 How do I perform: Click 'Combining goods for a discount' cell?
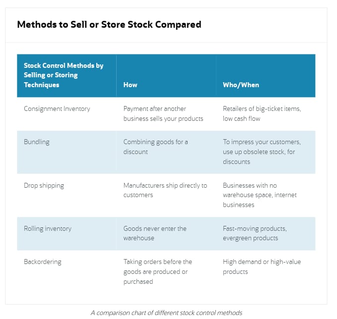point(156,147)
